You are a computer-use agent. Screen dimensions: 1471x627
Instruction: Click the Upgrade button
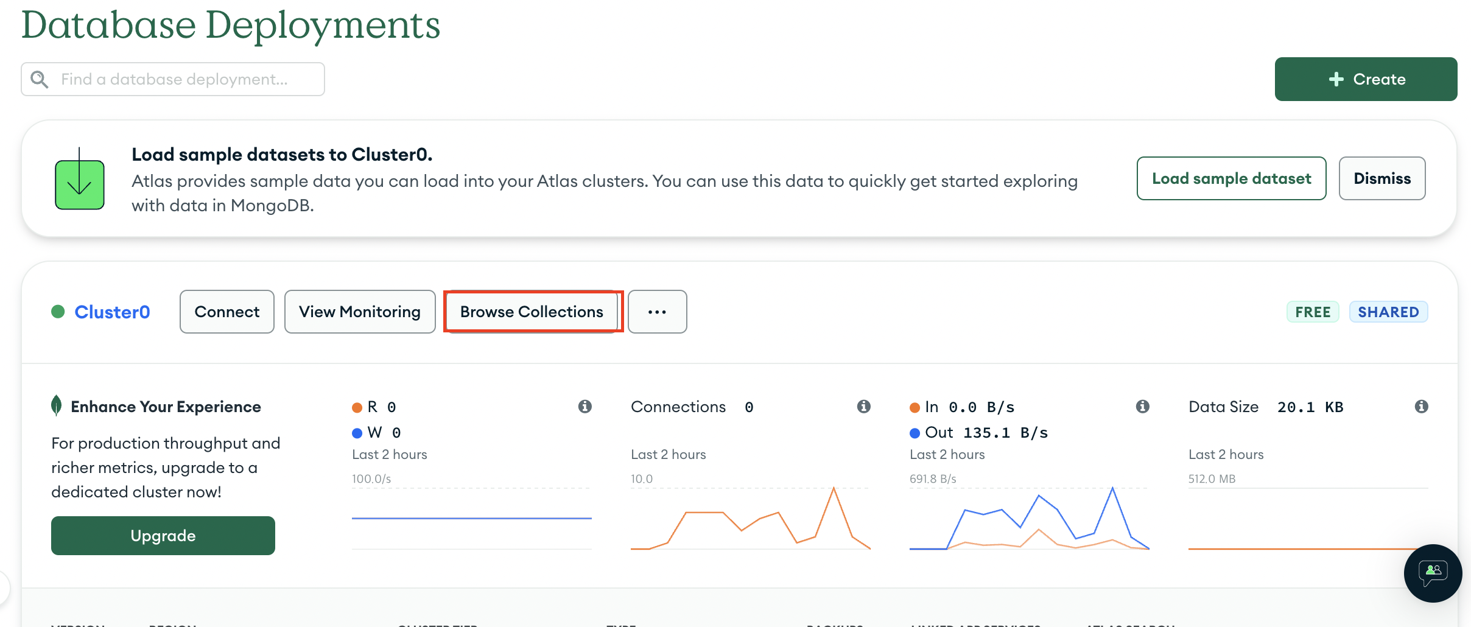click(163, 536)
